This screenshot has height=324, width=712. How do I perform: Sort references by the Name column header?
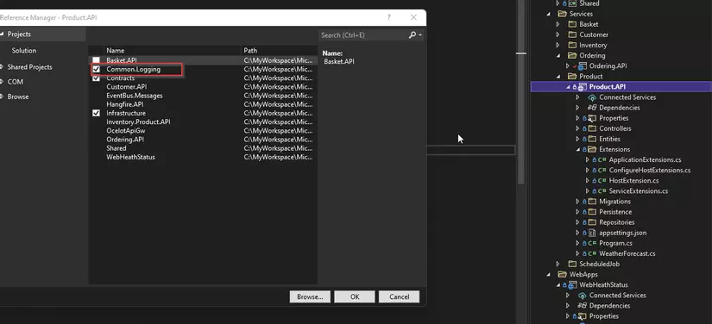click(172, 51)
